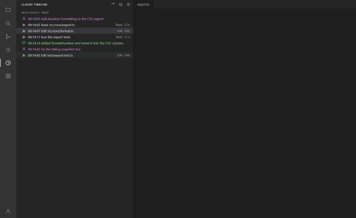Select the 'Read src/core/export.ts' timeline entry

[x=75, y=25]
